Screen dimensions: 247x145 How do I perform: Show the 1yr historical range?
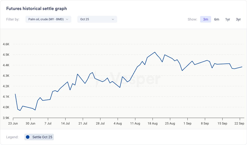coord(228,19)
